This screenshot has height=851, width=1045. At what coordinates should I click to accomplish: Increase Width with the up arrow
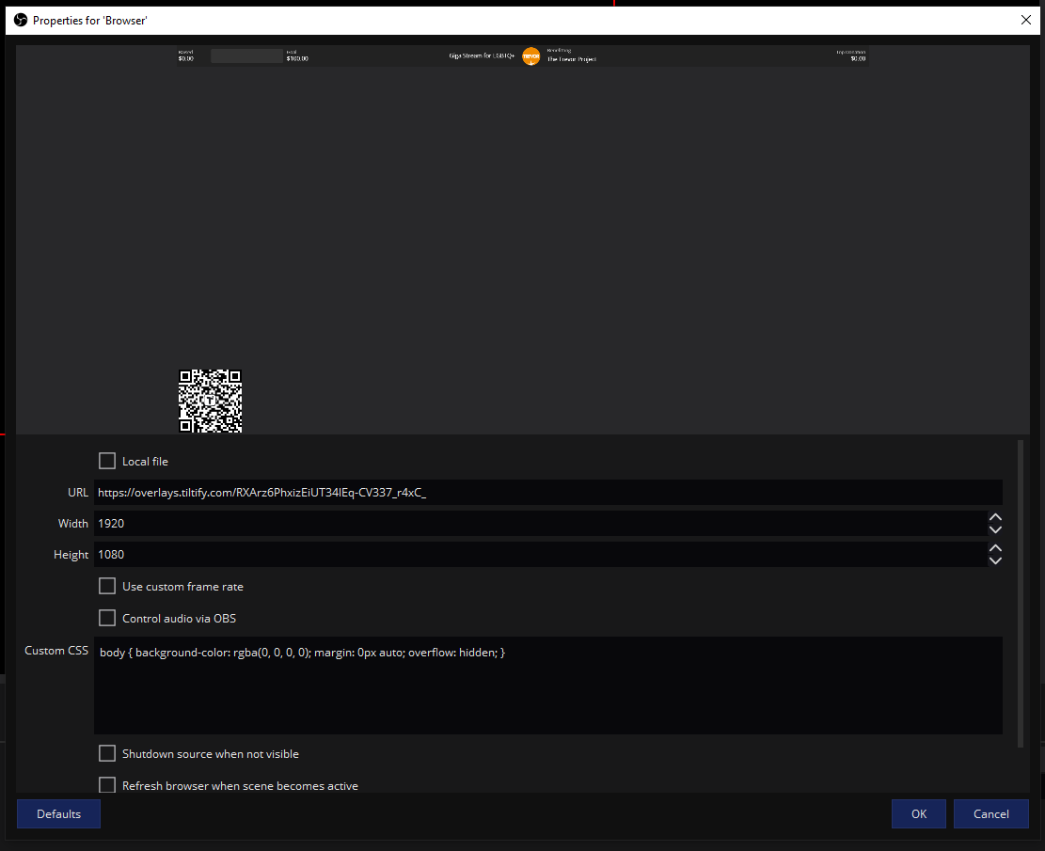coord(995,517)
